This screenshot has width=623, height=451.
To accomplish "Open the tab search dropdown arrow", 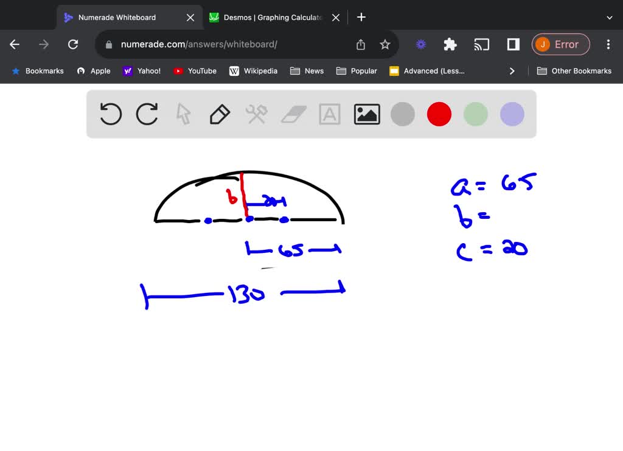I will pos(610,18).
